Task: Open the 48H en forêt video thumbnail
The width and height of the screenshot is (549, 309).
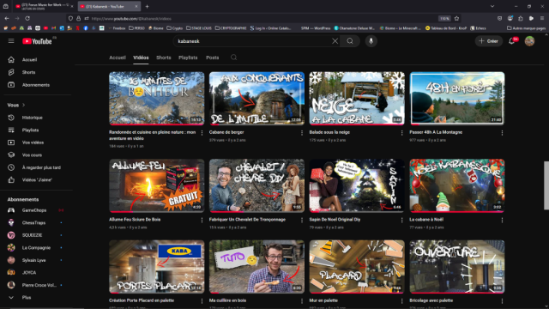Action: 457,99
